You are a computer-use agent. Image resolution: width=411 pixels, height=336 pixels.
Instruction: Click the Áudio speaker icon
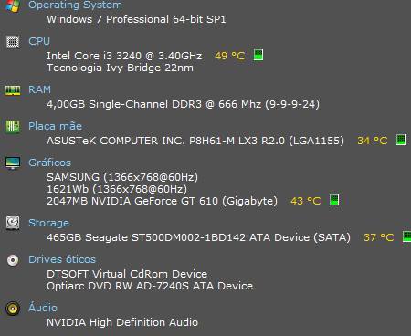pyautogui.click(x=13, y=309)
